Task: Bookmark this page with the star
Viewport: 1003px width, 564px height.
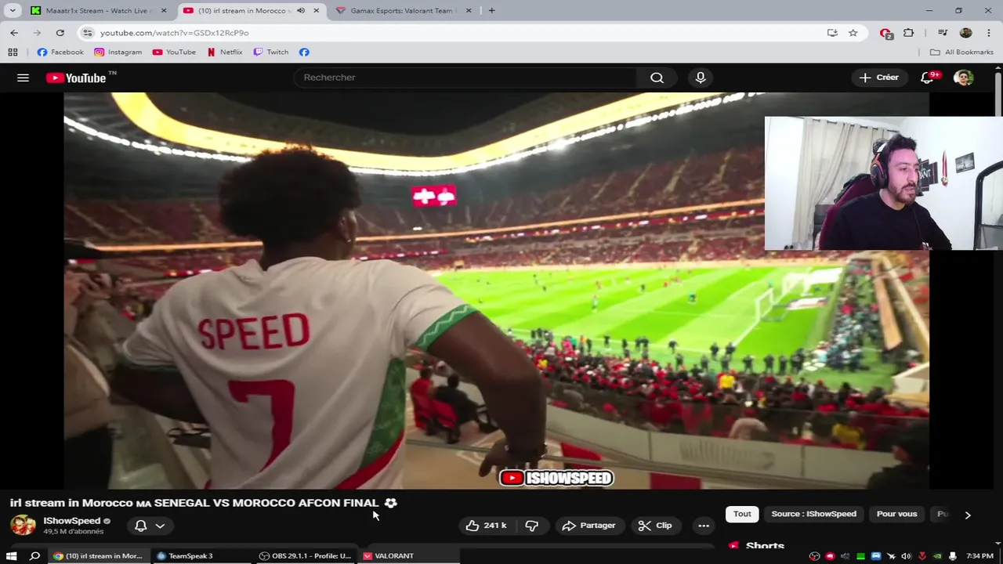Action: [853, 32]
